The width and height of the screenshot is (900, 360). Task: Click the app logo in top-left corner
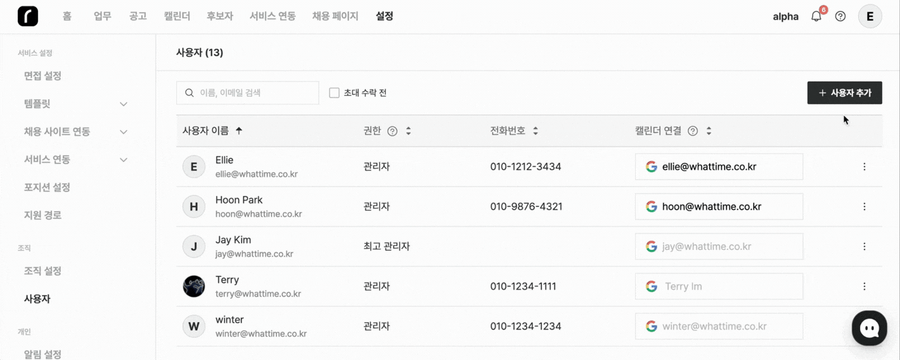[28, 16]
